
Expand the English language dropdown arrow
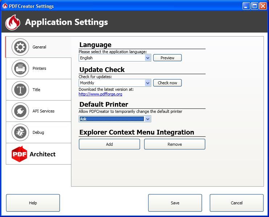pos(148,58)
